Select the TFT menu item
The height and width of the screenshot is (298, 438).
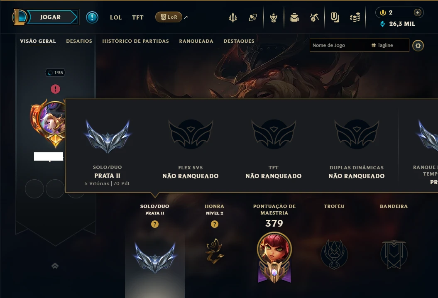coord(138,17)
